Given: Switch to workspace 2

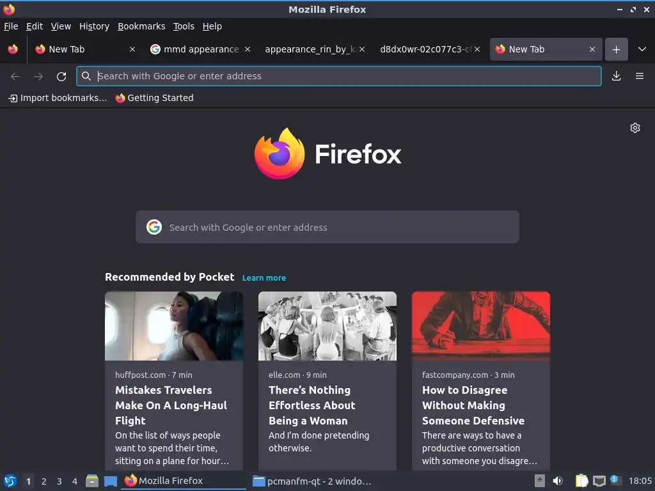Looking at the screenshot, I should click(44, 481).
